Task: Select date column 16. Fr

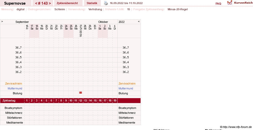Action: coord(27,27)
